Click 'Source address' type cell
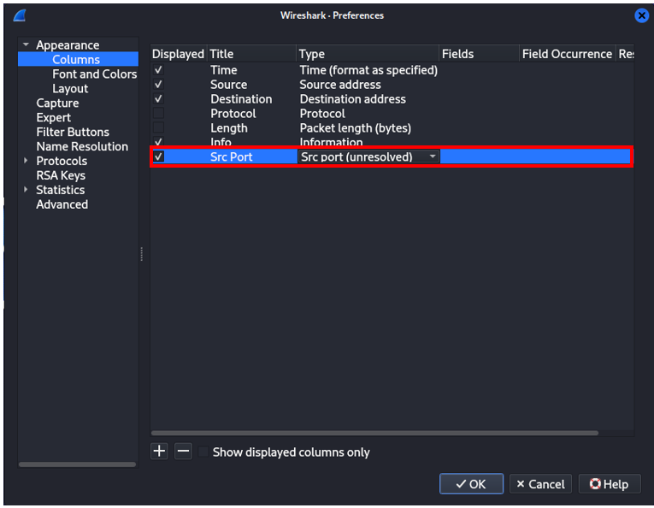654x508 pixels. tap(340, 85)
